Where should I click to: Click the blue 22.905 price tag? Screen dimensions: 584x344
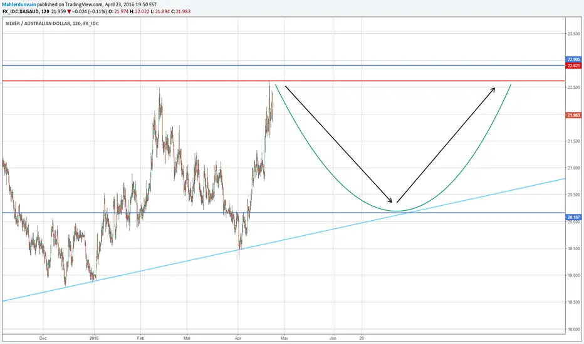click(x=573, y=59)
